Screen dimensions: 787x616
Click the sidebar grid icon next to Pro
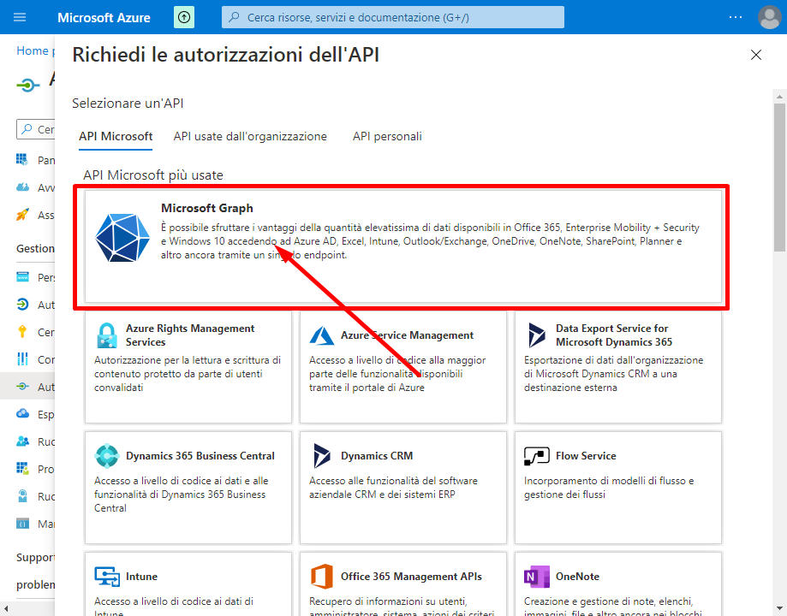click(x=22, y=469)
